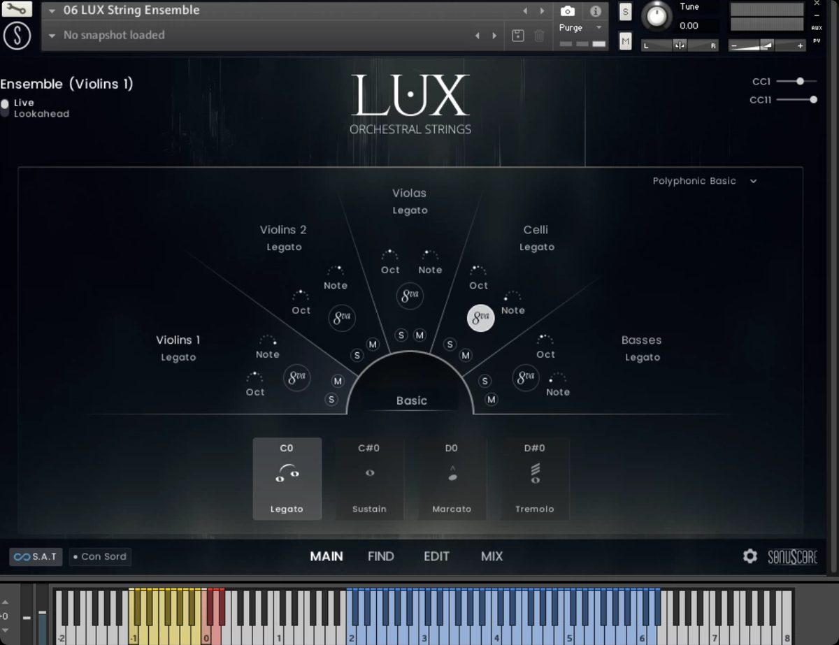Select the C#0 Sustain articulation
The height and width of the screenshot is (645, 839).
tap(369, 479)
